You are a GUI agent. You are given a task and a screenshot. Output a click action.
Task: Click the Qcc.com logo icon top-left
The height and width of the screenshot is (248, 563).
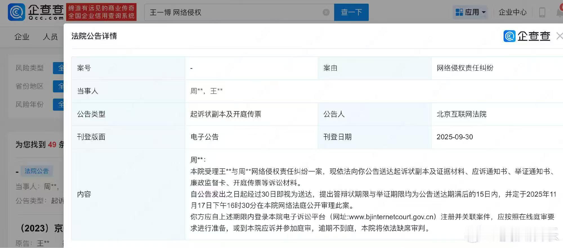pyautogui.click(x=17, y=12)
